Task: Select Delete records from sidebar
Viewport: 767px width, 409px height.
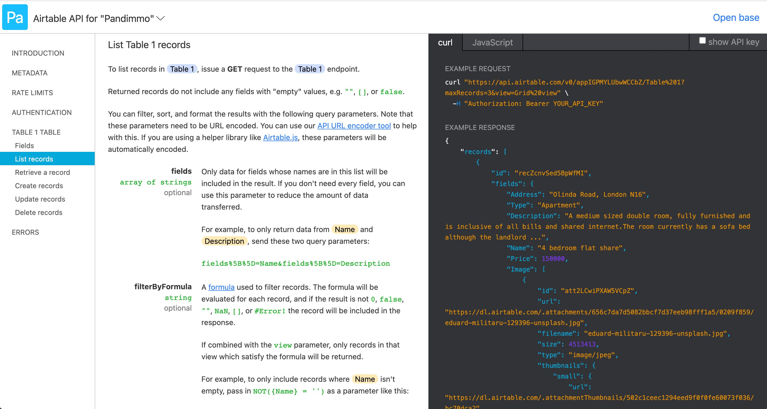Action: point(39,213)
